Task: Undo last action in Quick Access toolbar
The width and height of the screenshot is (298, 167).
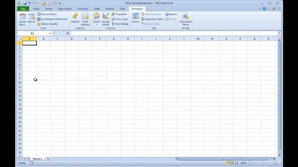Action: tap(30, 3)
